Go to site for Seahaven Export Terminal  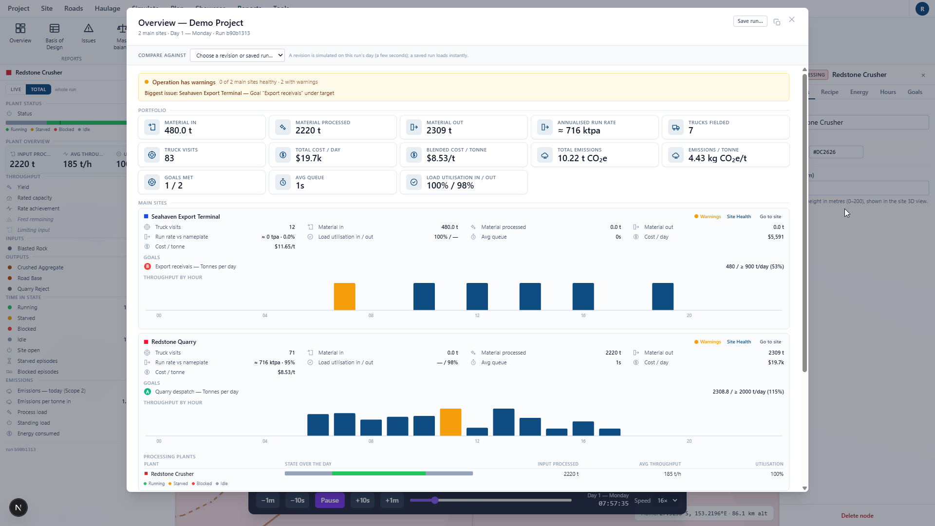coord(770,217)
